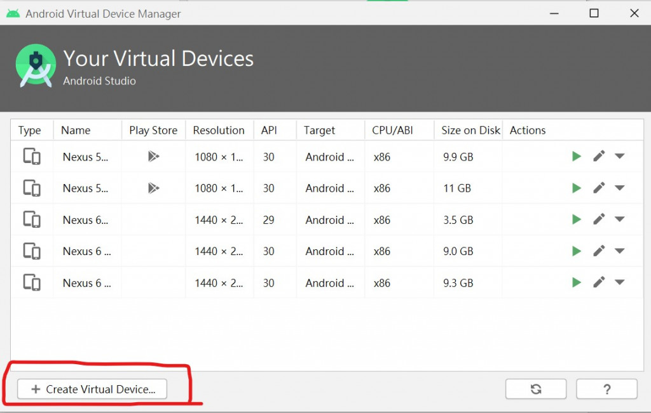This screenshot has height=413, width=651.
Task: Start the Nexus 6 AVD with API 29
Action: pyautogui.click(x=576, y=220)
